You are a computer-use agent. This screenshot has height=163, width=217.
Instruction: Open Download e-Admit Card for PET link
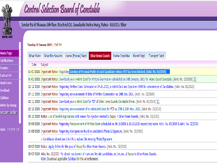tap(97, 102)
